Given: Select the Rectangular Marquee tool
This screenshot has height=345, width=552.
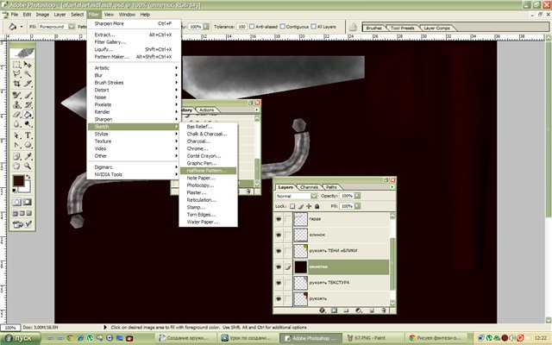Looking at the screenshot, I should (x=16, y=65).
